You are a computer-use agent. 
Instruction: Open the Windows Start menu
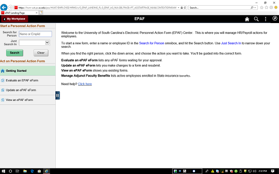(x=3, y=171)
